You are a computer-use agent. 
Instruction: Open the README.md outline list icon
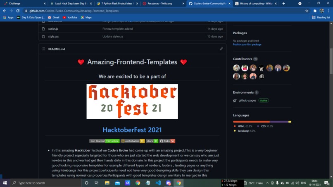[43, 49]
